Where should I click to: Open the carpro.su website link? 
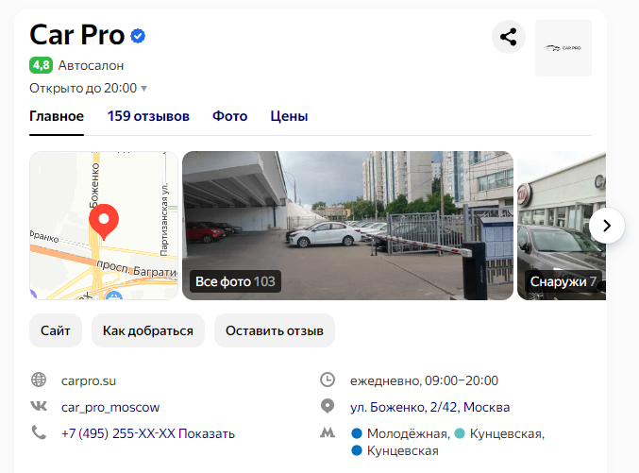(x=89, y=380)
